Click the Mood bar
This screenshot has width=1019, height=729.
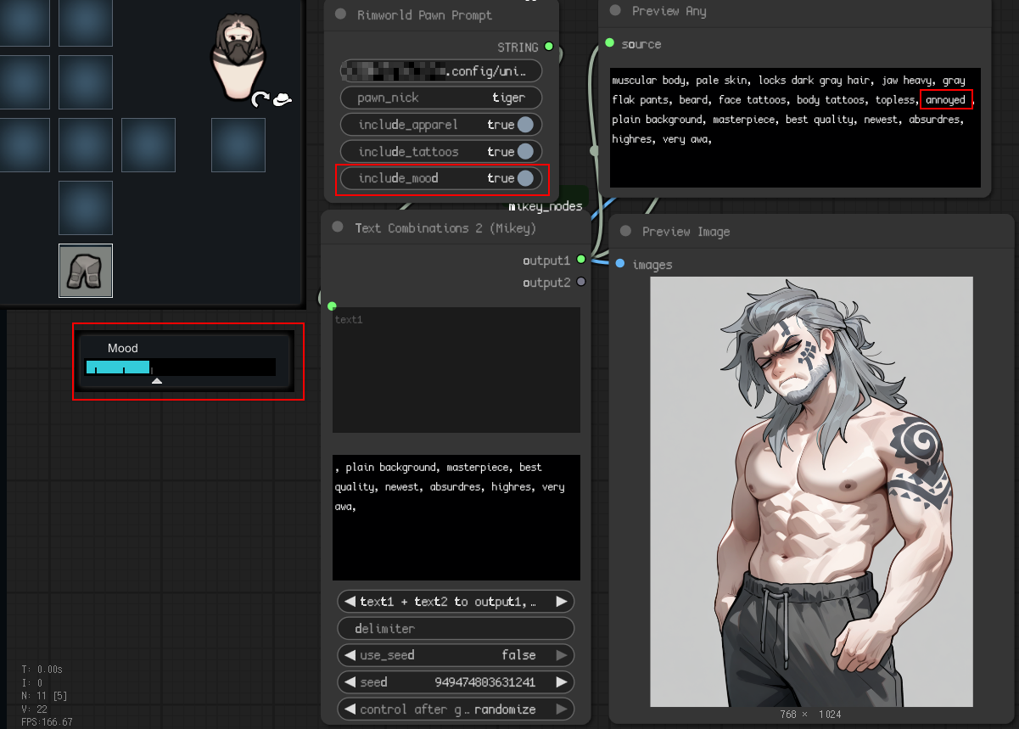coord(180,367)
